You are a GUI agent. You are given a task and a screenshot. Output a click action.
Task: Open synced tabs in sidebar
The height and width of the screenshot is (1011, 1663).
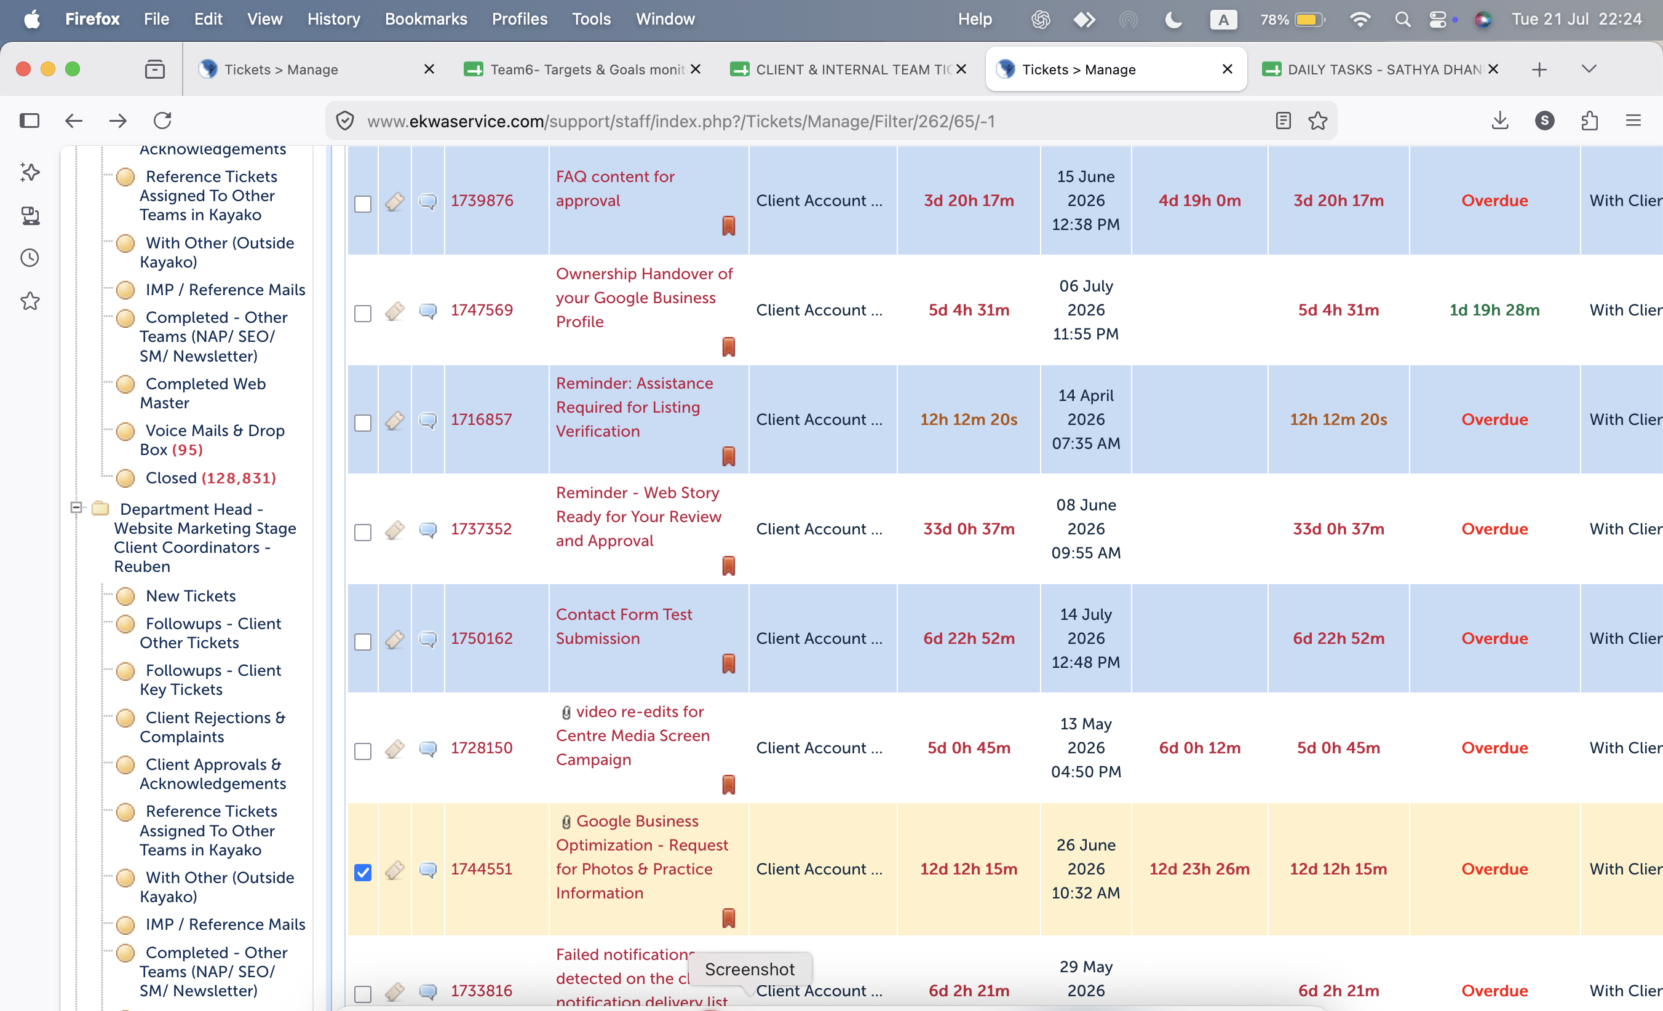(30, 215)
